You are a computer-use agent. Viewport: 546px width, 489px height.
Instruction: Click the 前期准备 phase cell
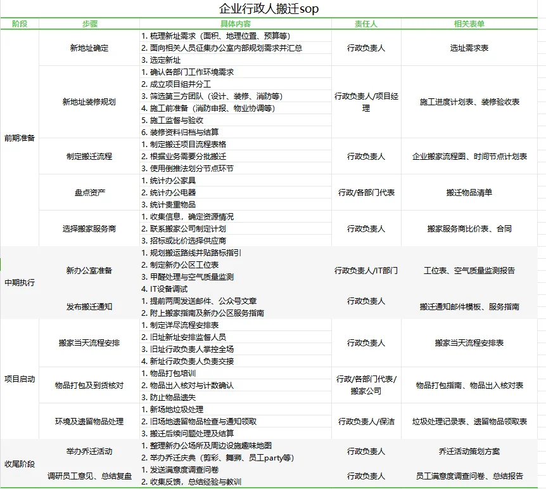coord(20,136)
